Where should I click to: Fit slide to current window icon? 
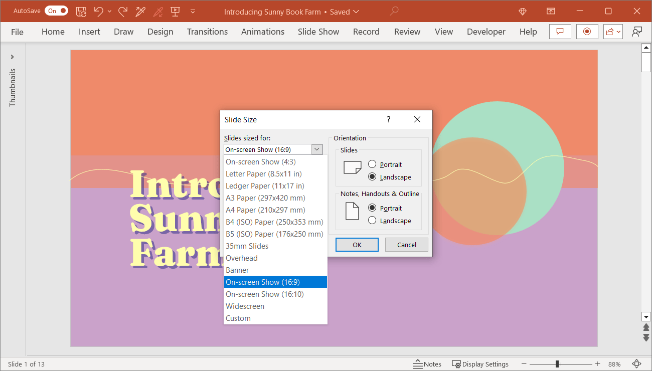pyautogui.click(x=637, y=364)
